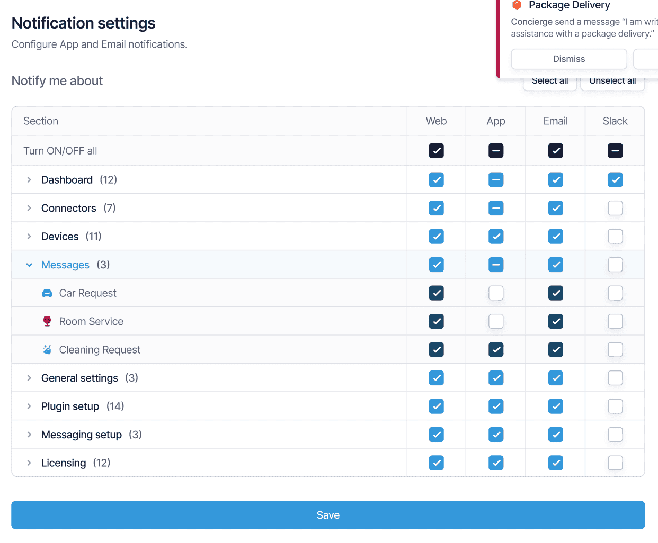Click the Save button
Image resolution: width=658 pixels, height=543 pixels.
pyautogui.click(x=328, y=515)
